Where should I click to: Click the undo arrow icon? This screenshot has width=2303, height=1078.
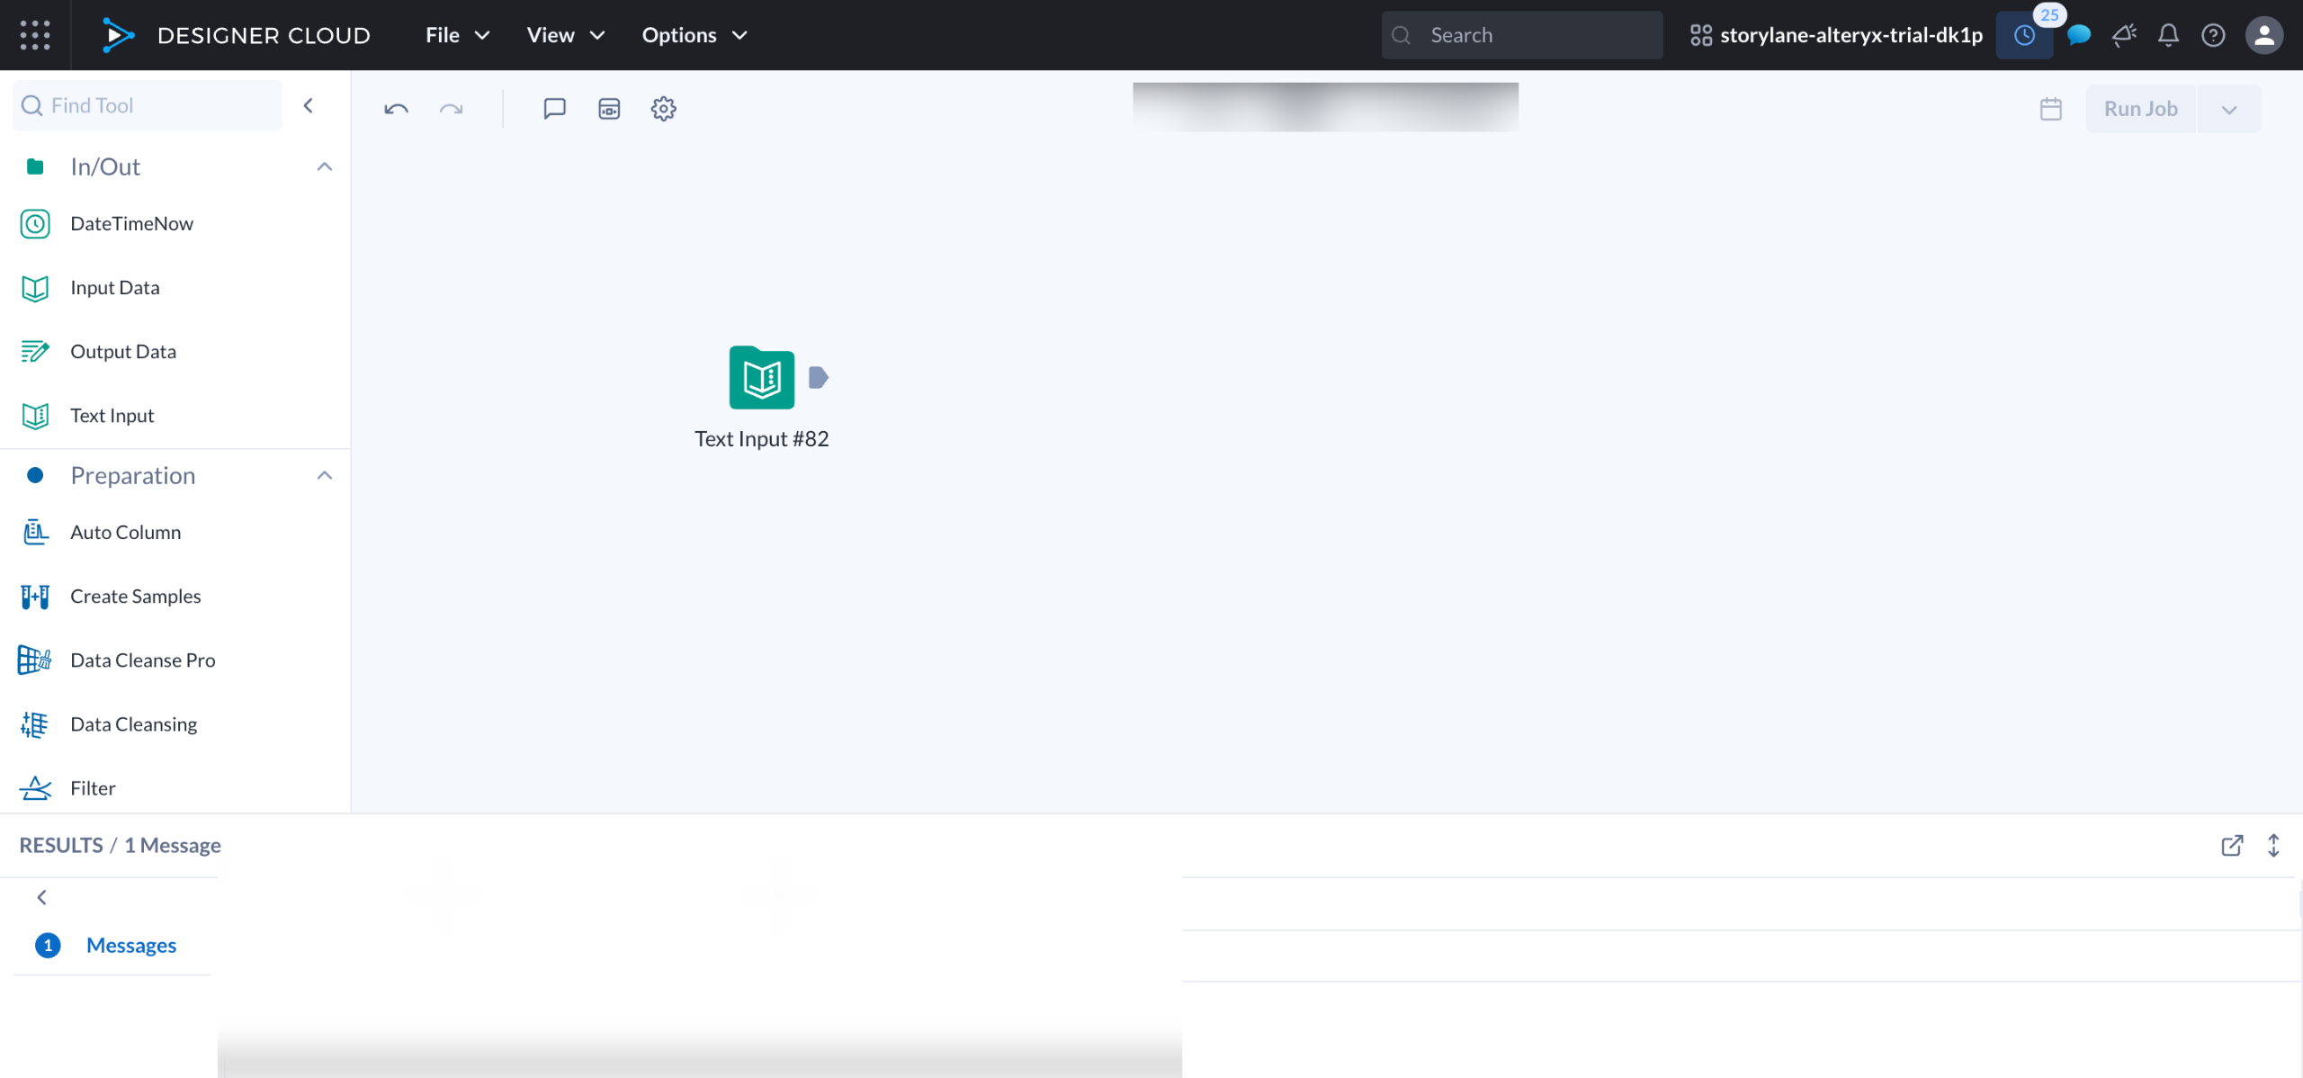click(x=396, y=109)
